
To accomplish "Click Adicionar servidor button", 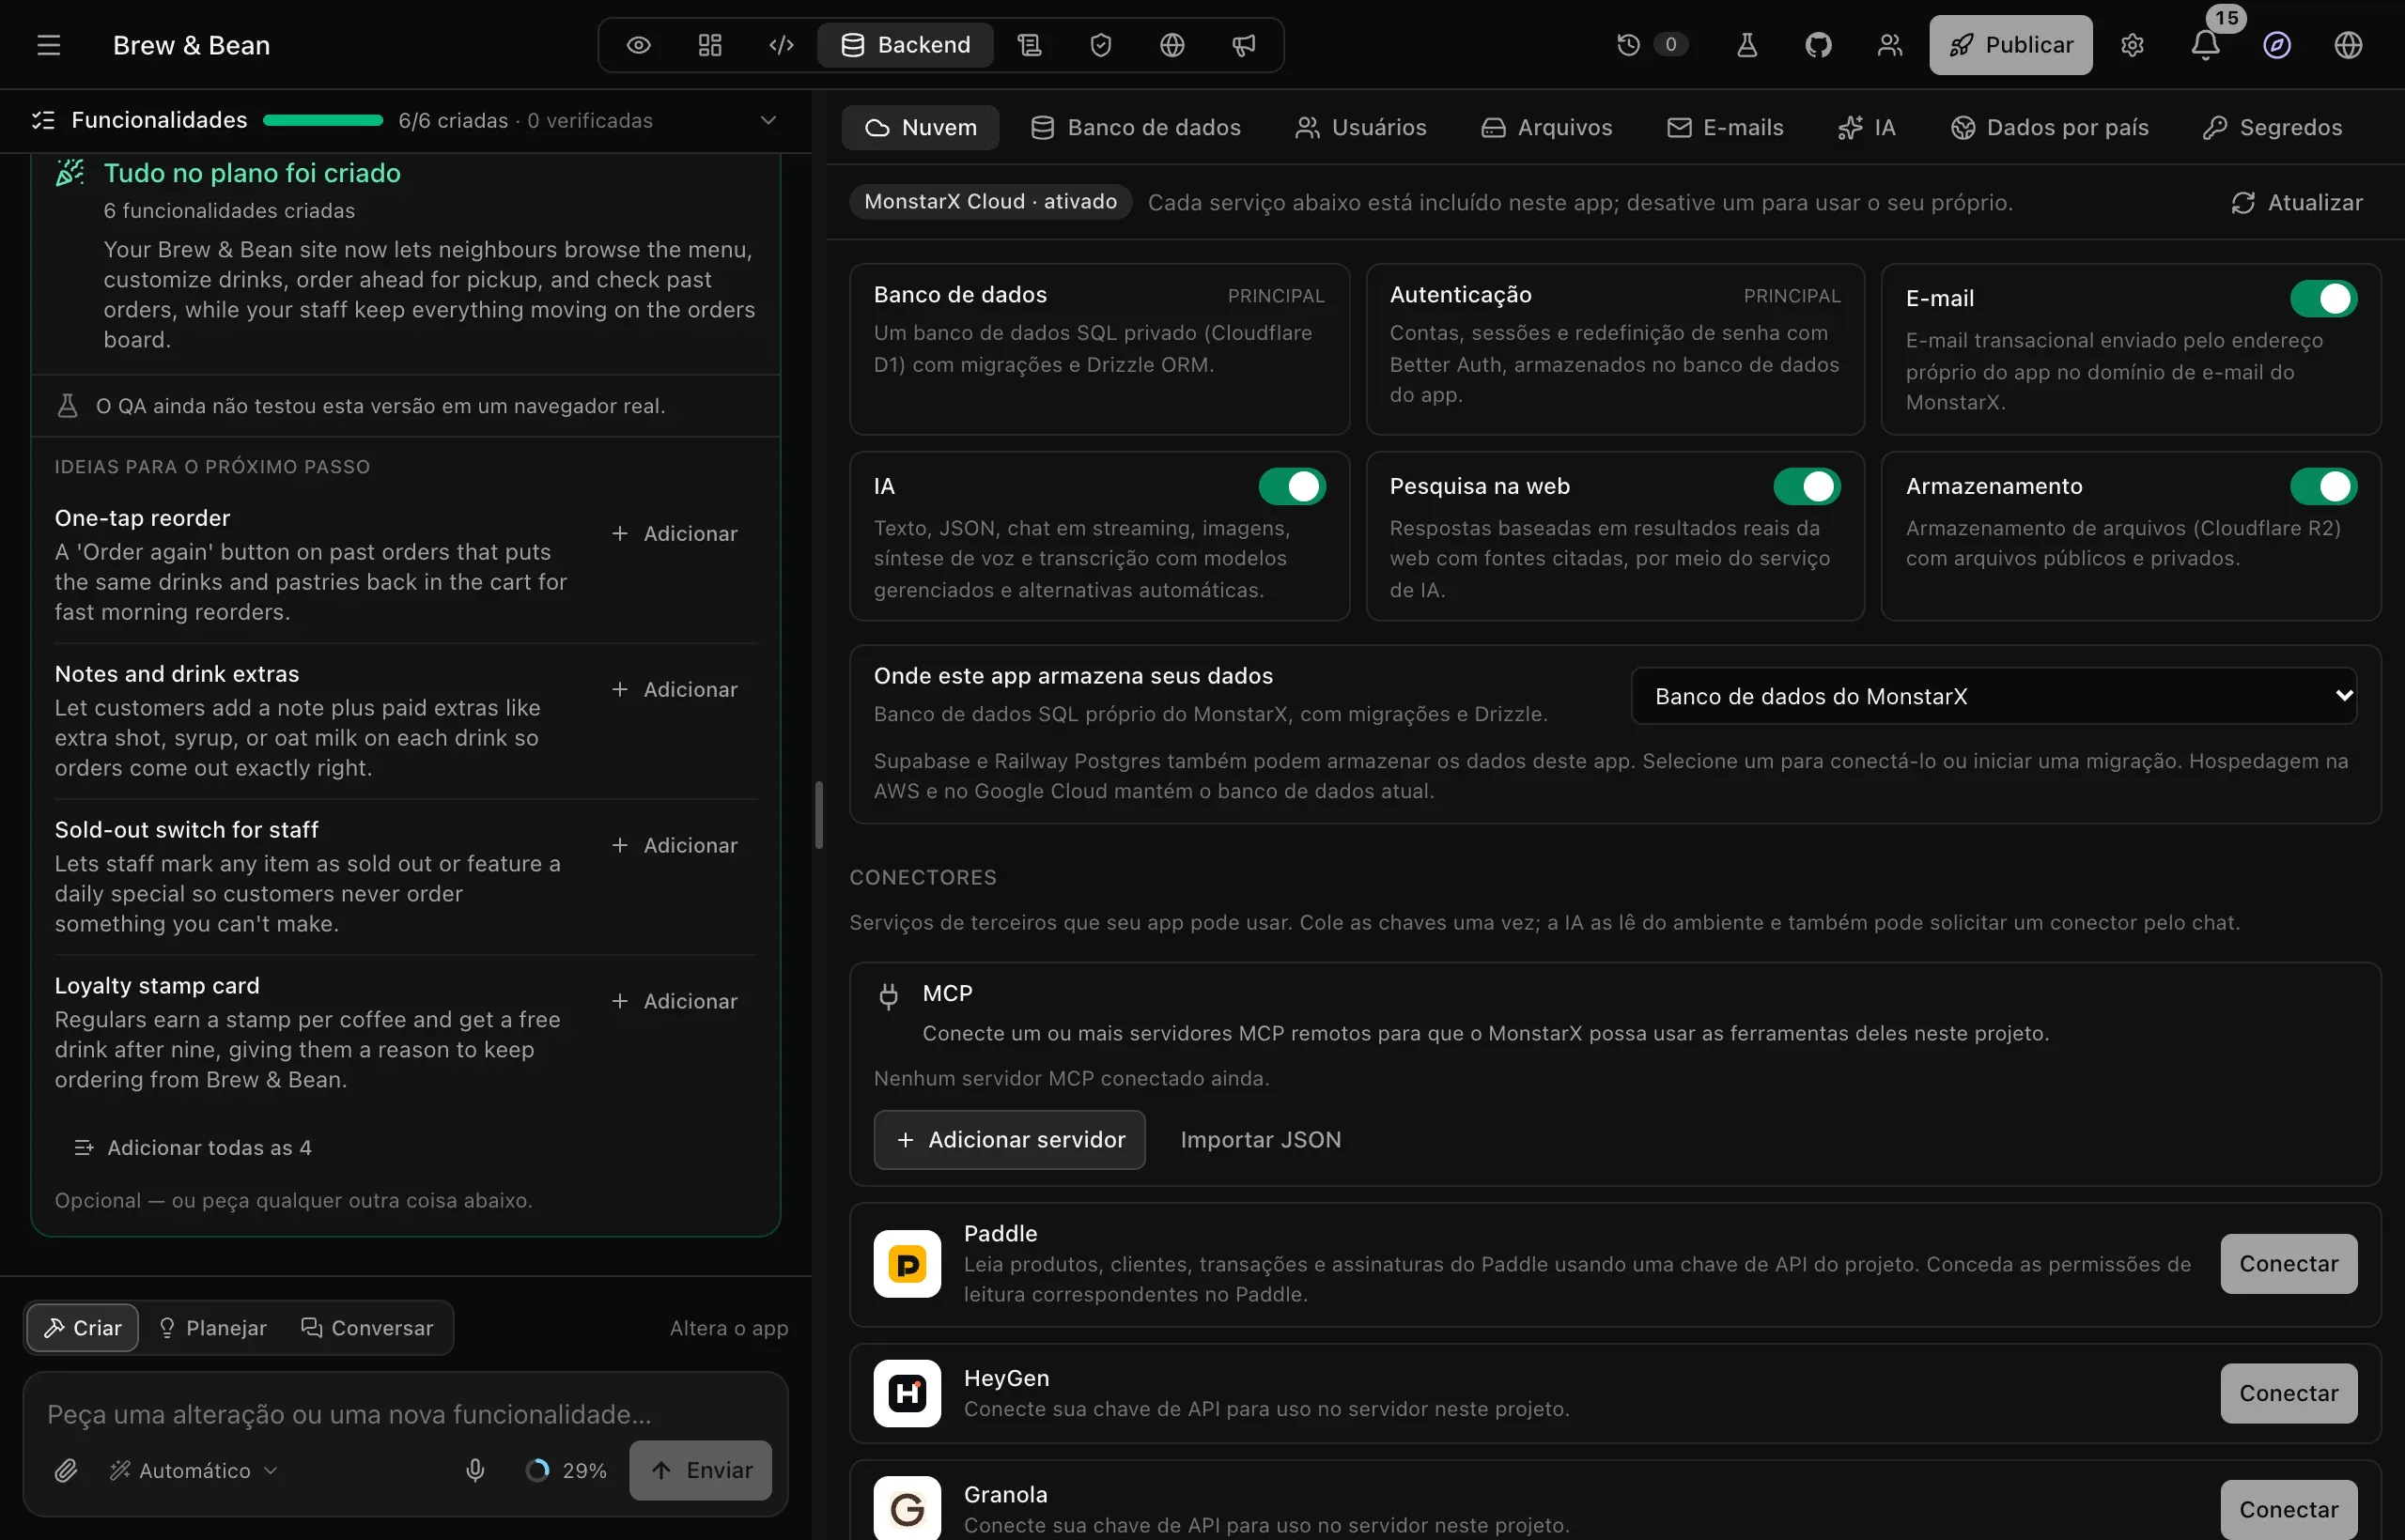I will tap(1009, 1139).
